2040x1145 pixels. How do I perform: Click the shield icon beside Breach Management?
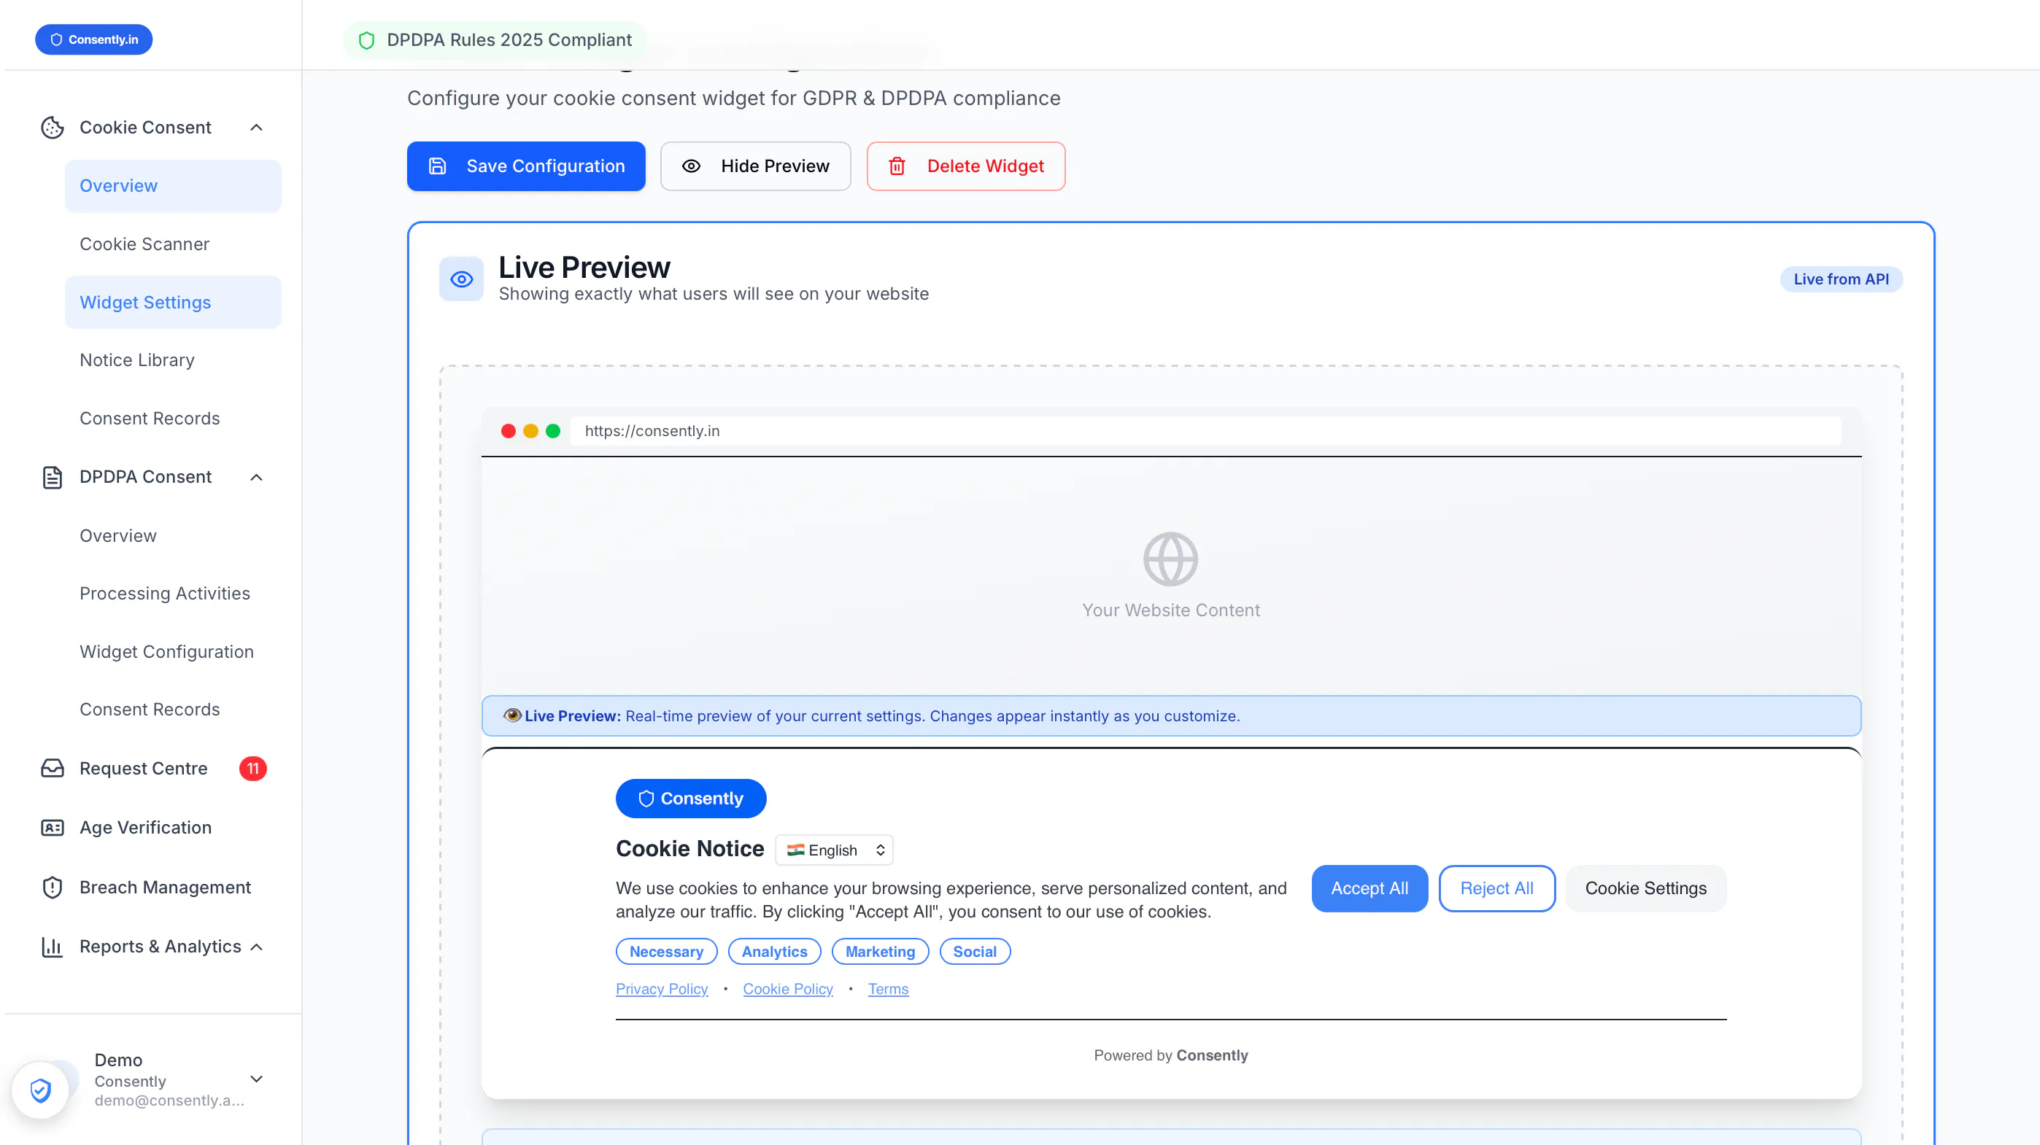53,887
